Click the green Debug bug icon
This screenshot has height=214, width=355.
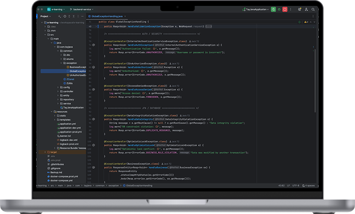tap(279, 9)
